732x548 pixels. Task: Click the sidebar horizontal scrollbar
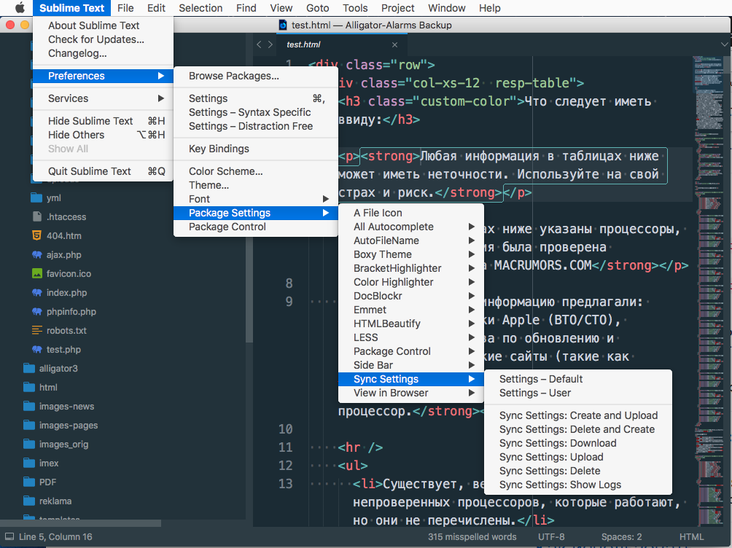click(80, 523)
